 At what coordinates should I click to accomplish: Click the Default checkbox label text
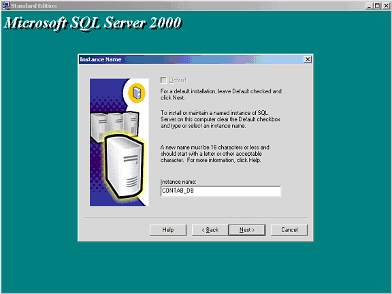(x=178, y=80)
